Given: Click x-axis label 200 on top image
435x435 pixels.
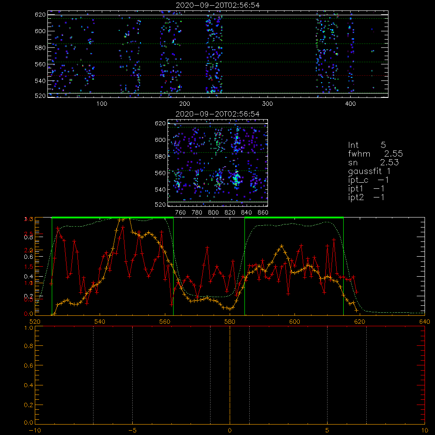Looking at the screenshot, I should click(x=184, y=104).
